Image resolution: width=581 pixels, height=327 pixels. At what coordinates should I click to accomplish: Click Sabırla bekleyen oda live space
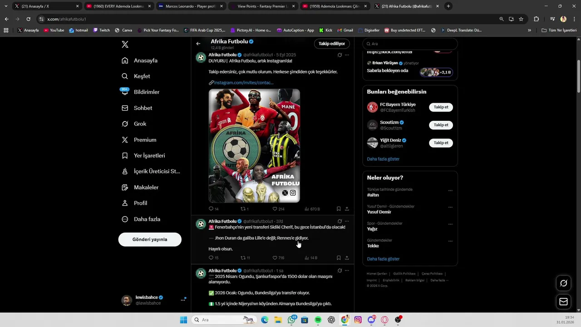tap(410, 68)
